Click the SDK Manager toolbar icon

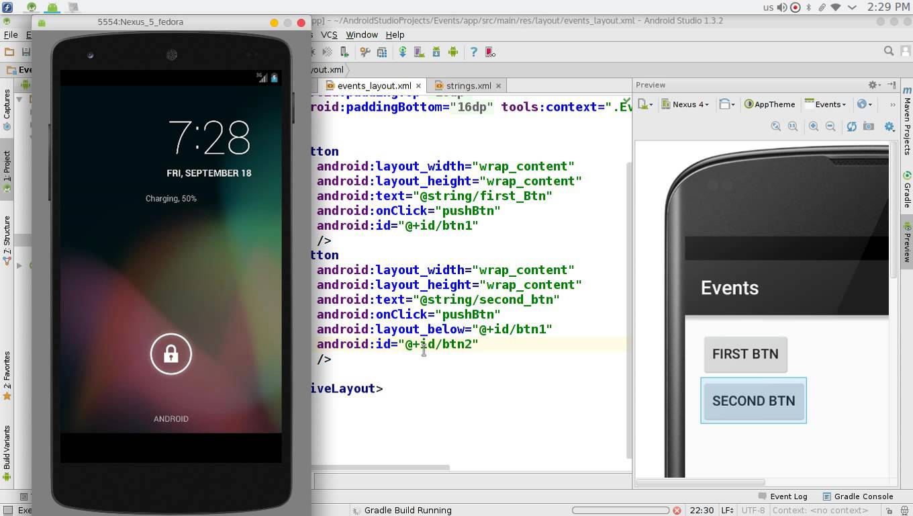(436, 52)
